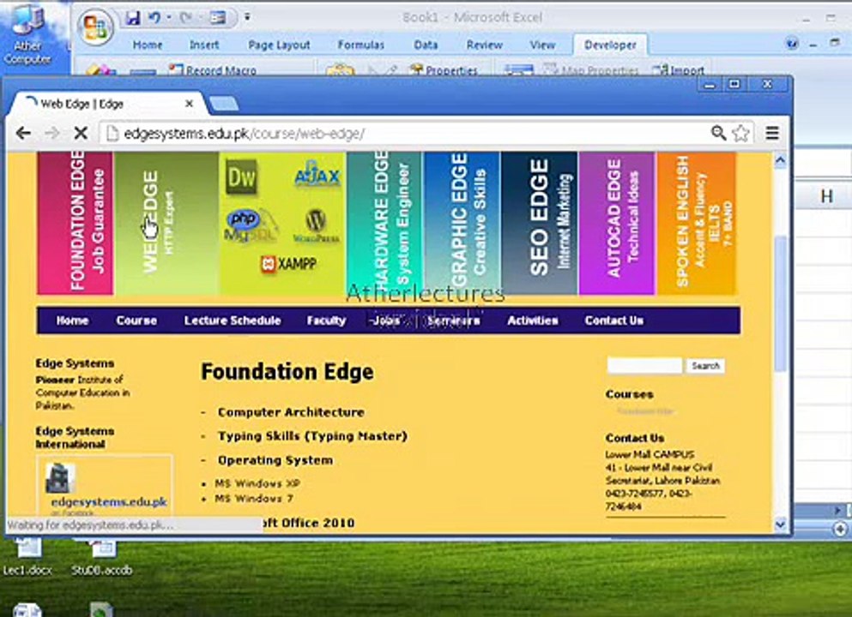
Task: Open the Graphic Edge course banner
Action: click(x=462, y=223)
